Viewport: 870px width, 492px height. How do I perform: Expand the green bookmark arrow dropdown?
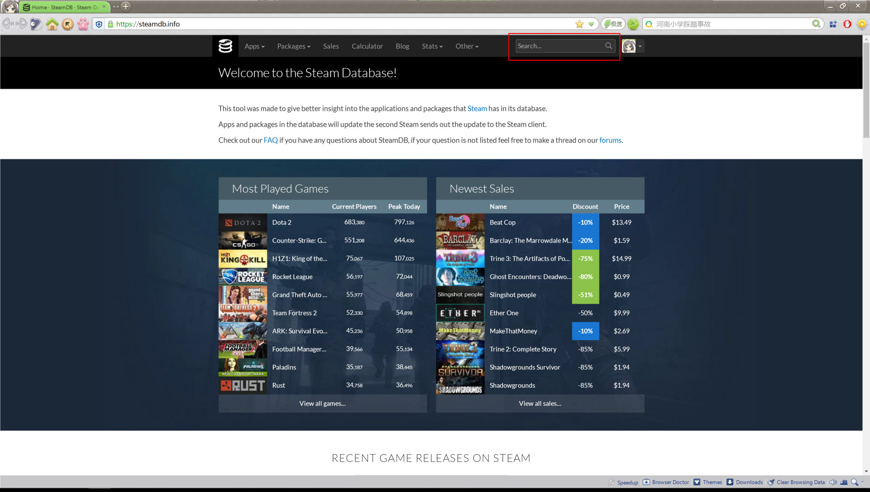(x=591, y=24)
